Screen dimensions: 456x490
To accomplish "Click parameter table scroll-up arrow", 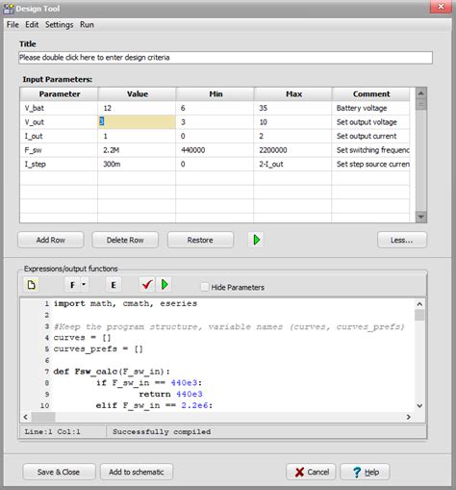I will point(421,93).
